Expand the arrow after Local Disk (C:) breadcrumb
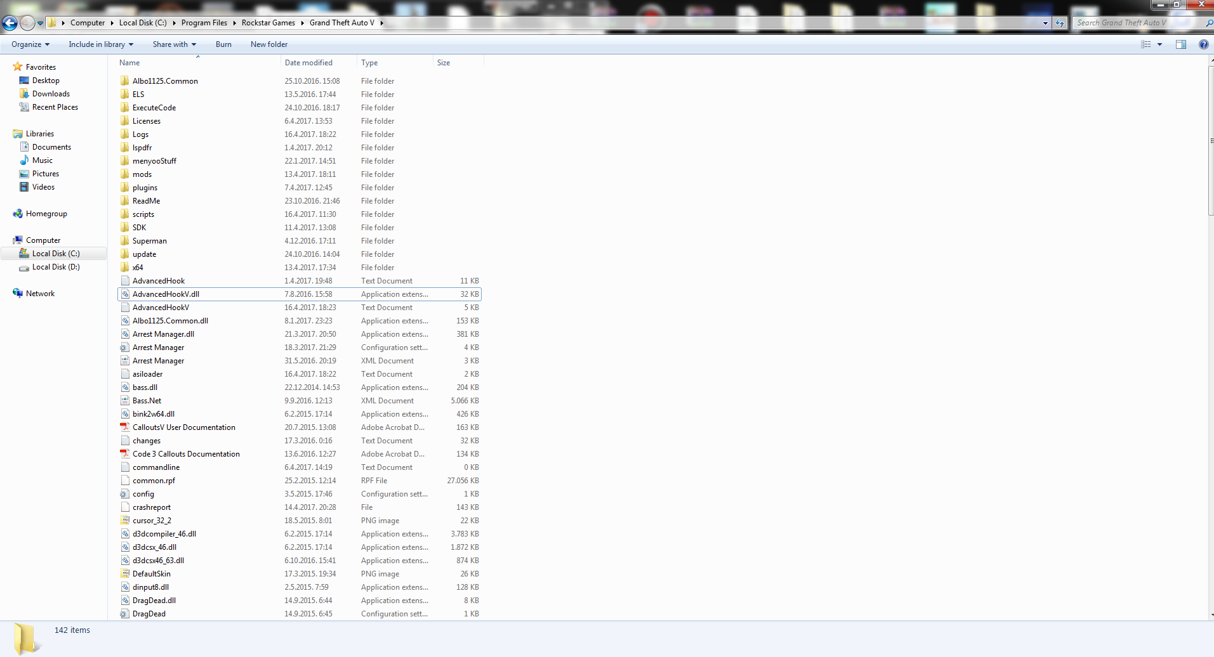This screenshot has height=657, width=1214. pos(174,23)
